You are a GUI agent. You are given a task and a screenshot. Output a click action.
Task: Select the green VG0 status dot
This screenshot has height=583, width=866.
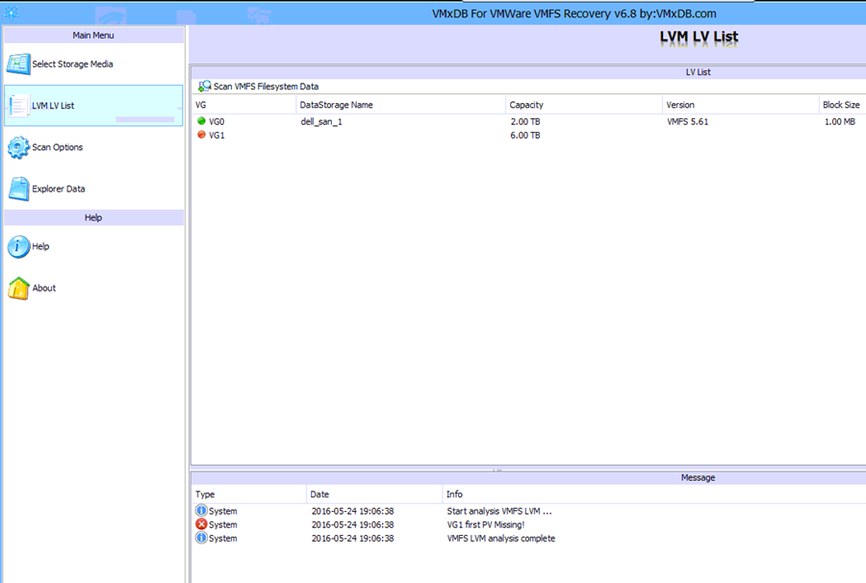(202, 121)
